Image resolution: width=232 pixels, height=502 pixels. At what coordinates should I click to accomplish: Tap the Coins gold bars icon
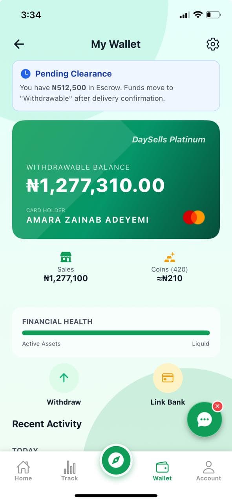click(170, 257)
